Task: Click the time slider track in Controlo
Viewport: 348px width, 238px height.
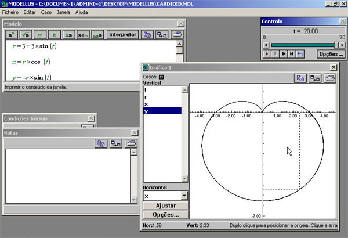Action: click(x=303, y=45)
